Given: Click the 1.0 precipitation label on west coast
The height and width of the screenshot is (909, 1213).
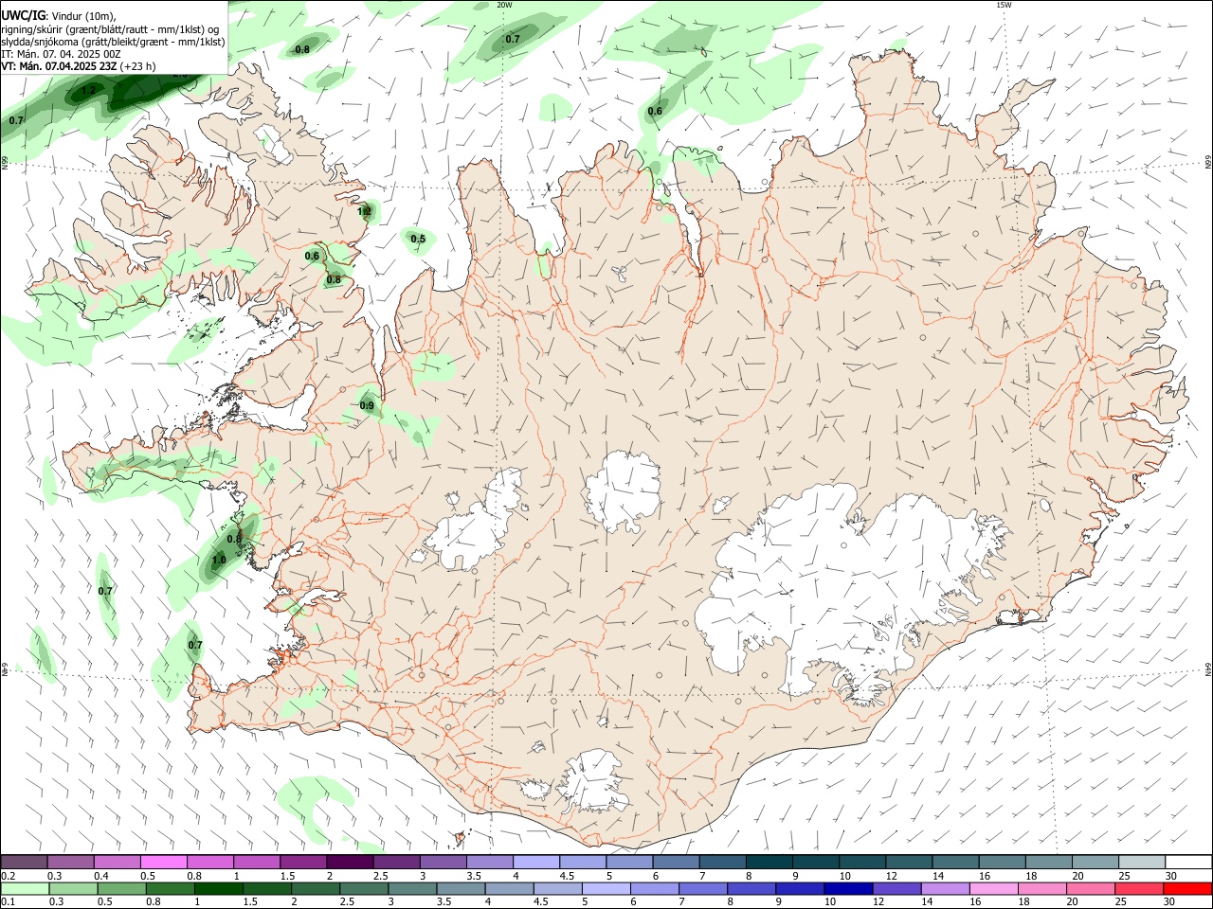Looking at the screenshot, I should click(219, 560).
